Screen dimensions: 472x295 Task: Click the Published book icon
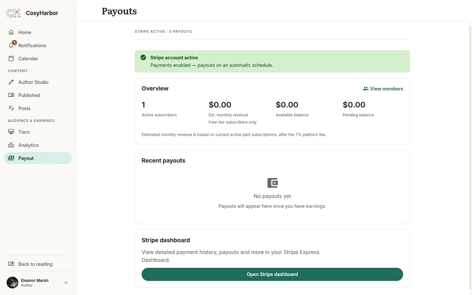[x=11, y=95]
